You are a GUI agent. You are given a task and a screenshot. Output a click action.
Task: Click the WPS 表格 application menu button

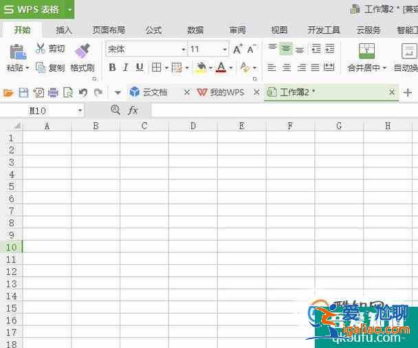click(x=37, y=10)
